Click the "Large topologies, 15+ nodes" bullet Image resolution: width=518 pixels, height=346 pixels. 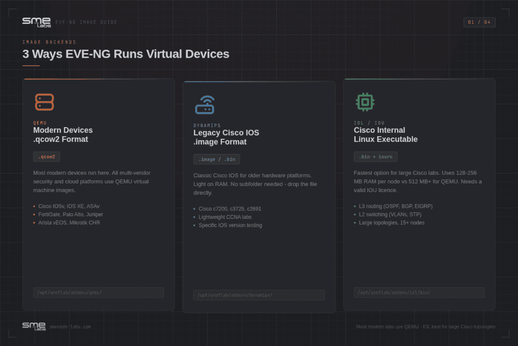pos(392,222)
